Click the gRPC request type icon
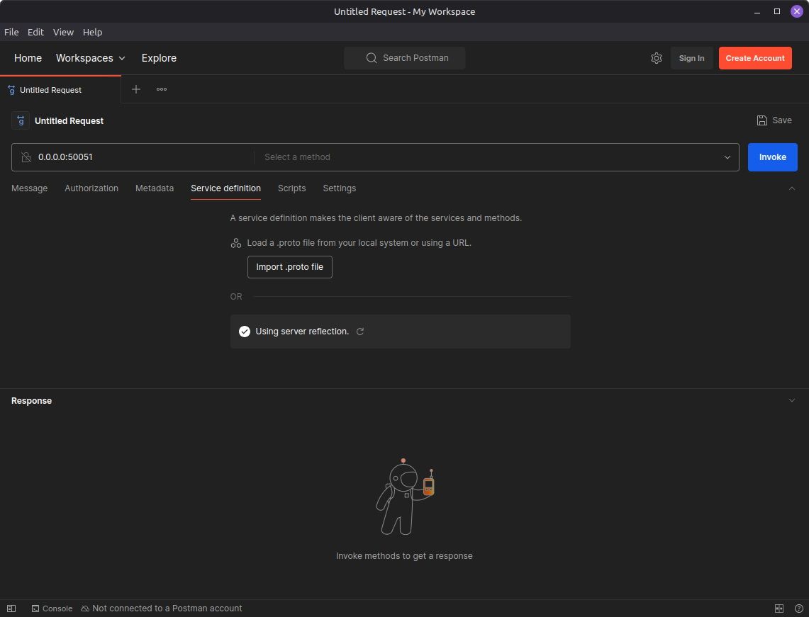Screen dimensions: 809x617 tap(21, 121)
